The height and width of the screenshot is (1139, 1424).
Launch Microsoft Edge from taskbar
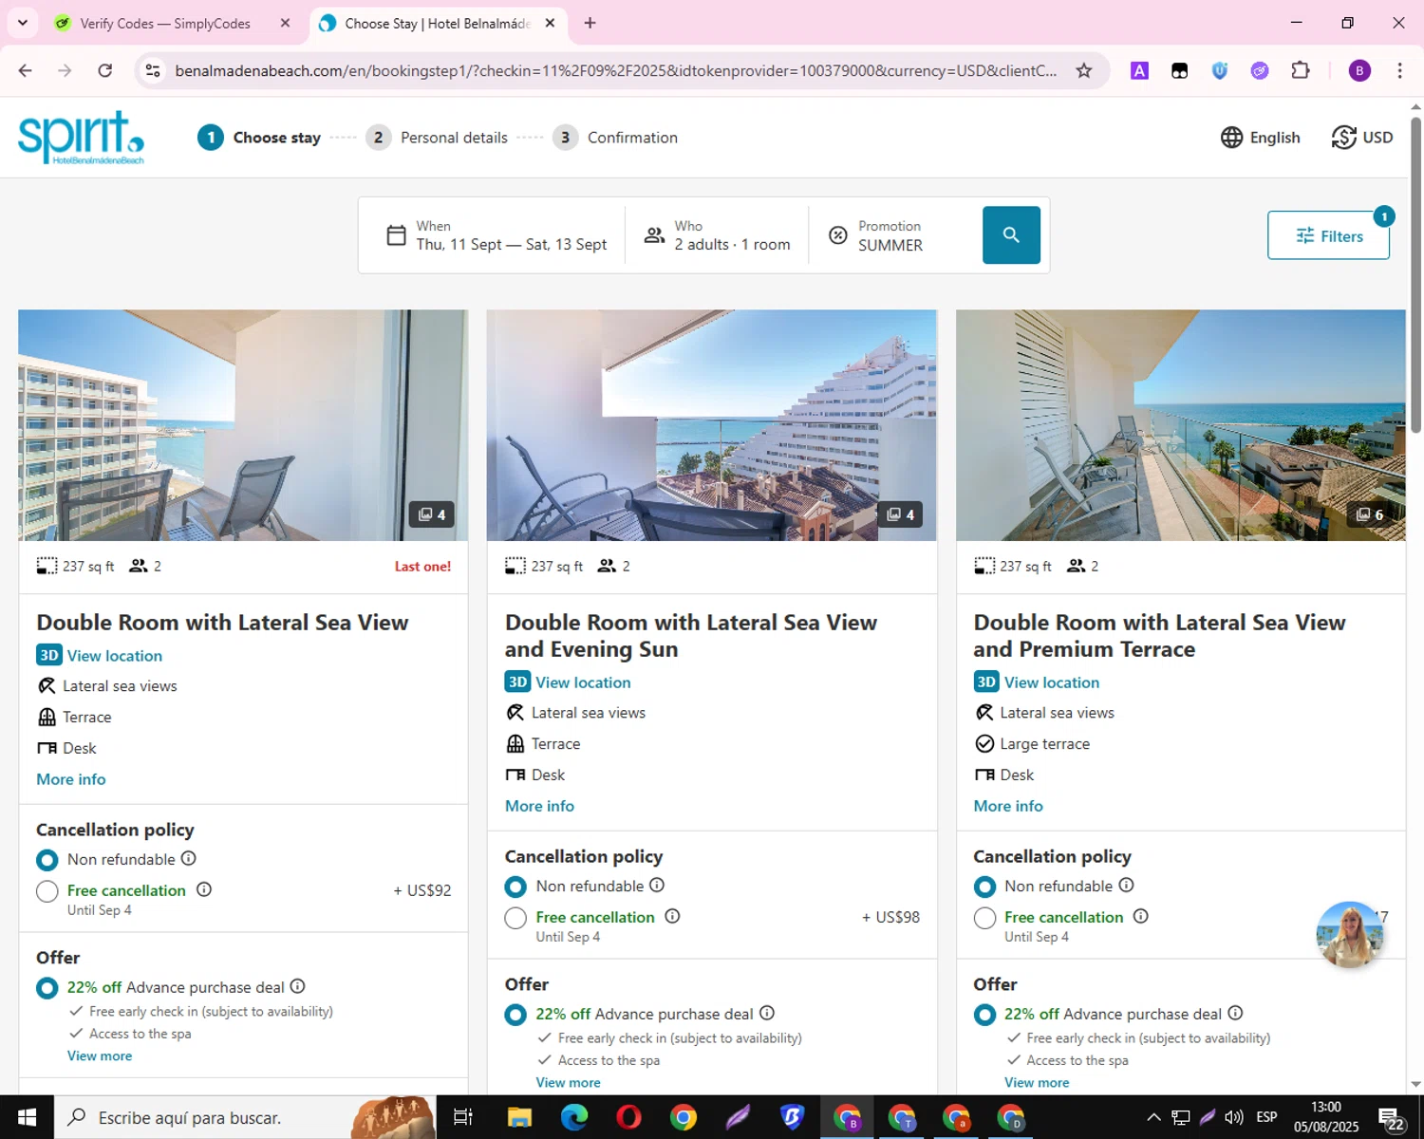coord(574,1117)
